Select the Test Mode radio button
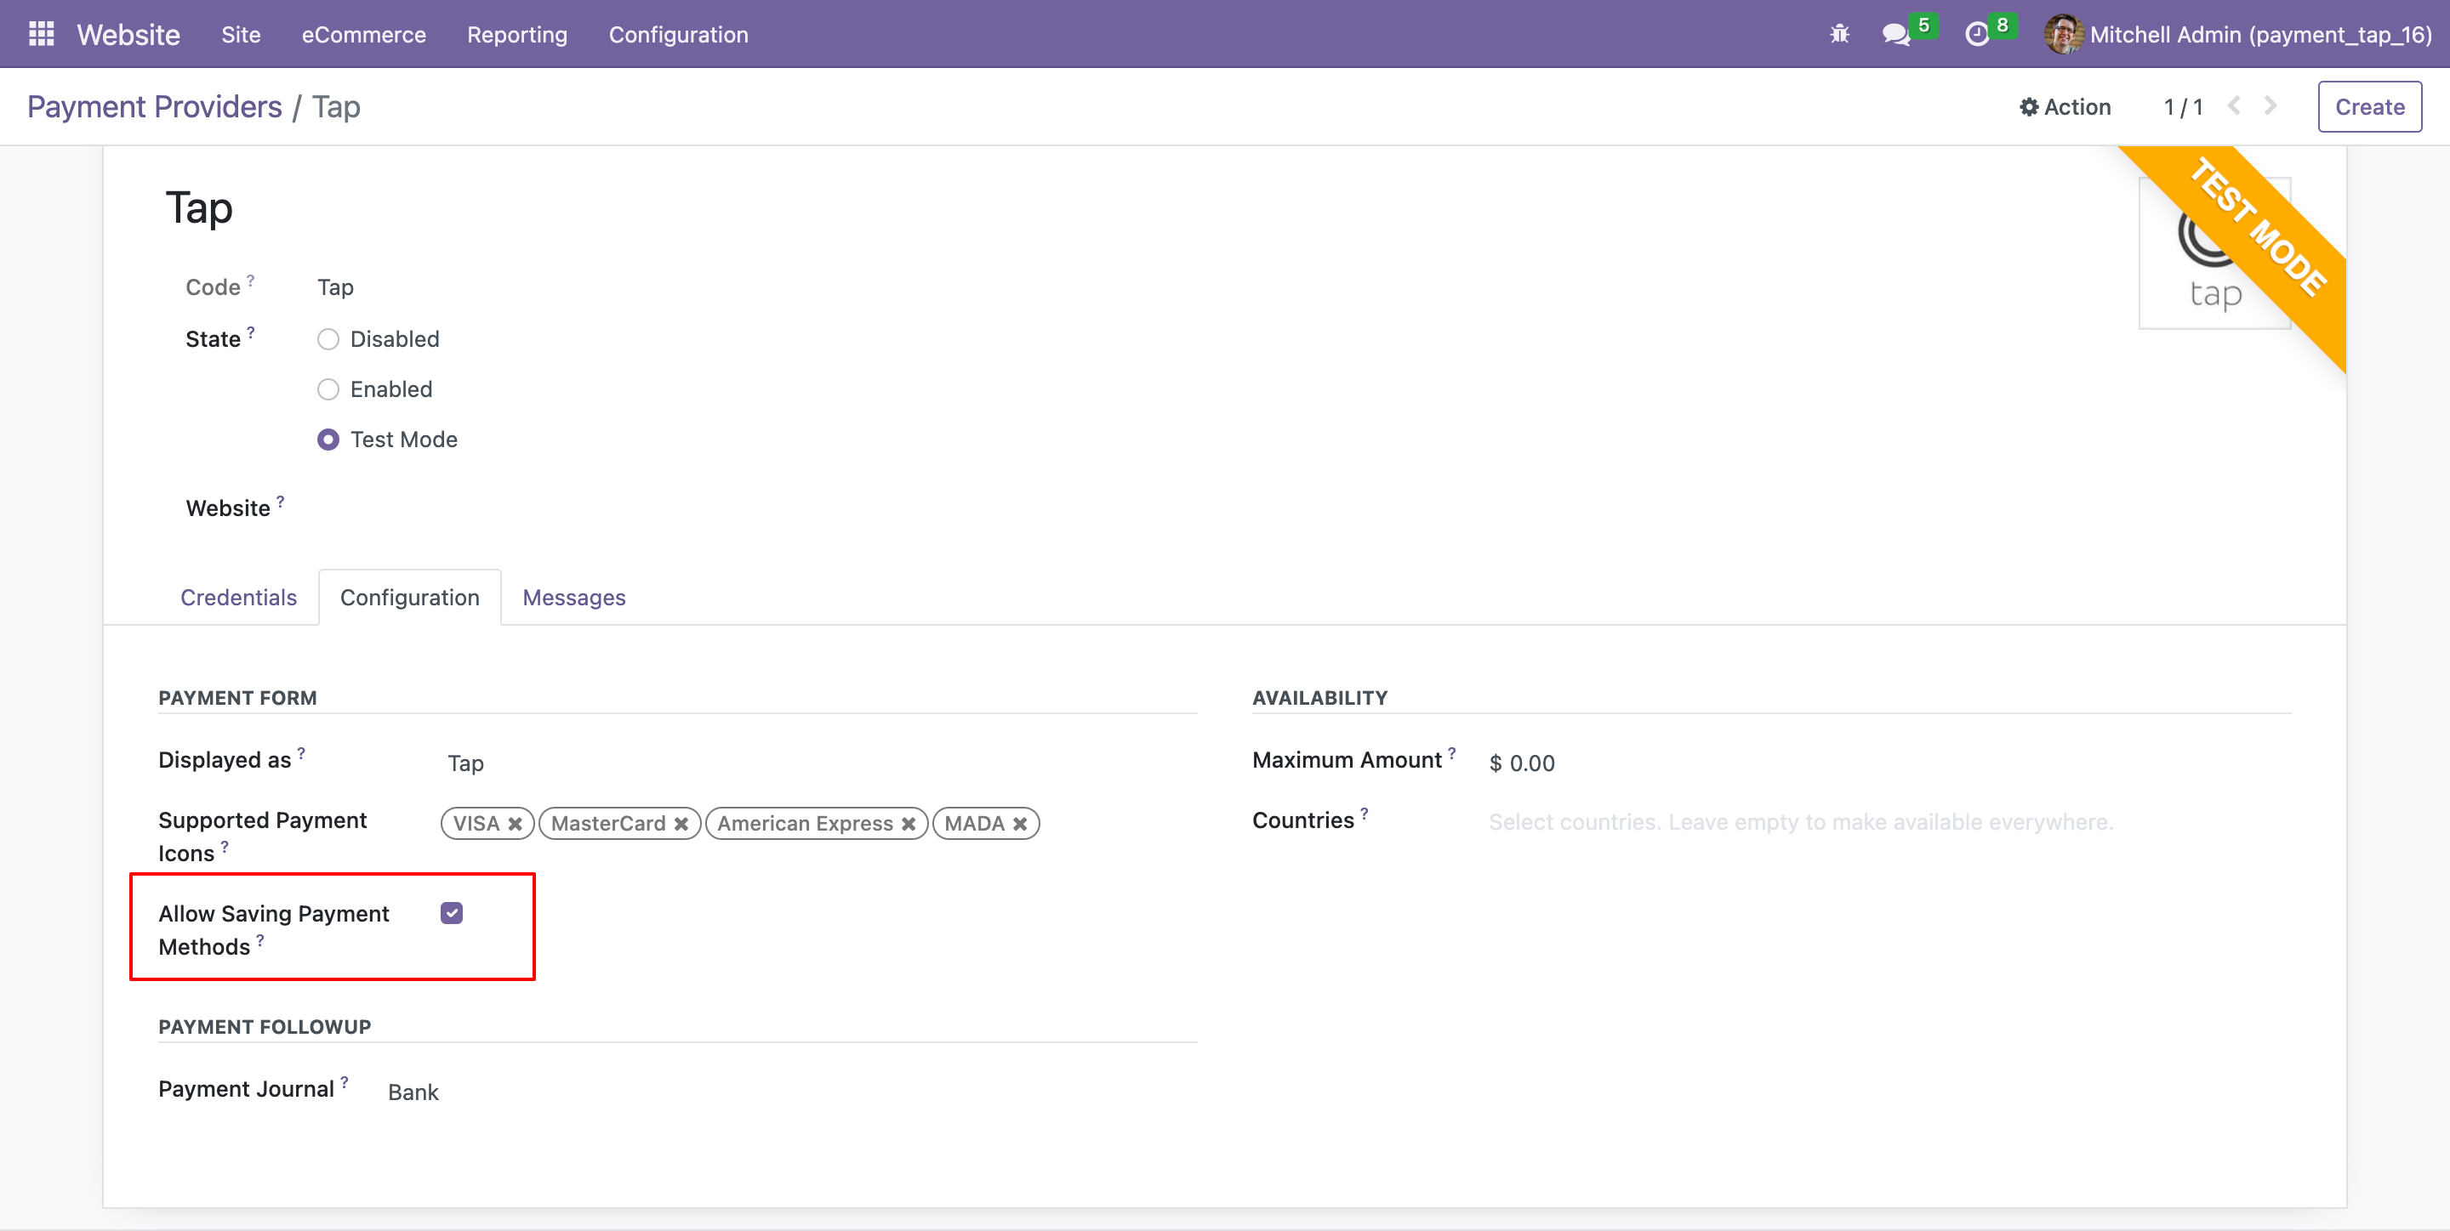2450x1231 pixels. (328, 440)
